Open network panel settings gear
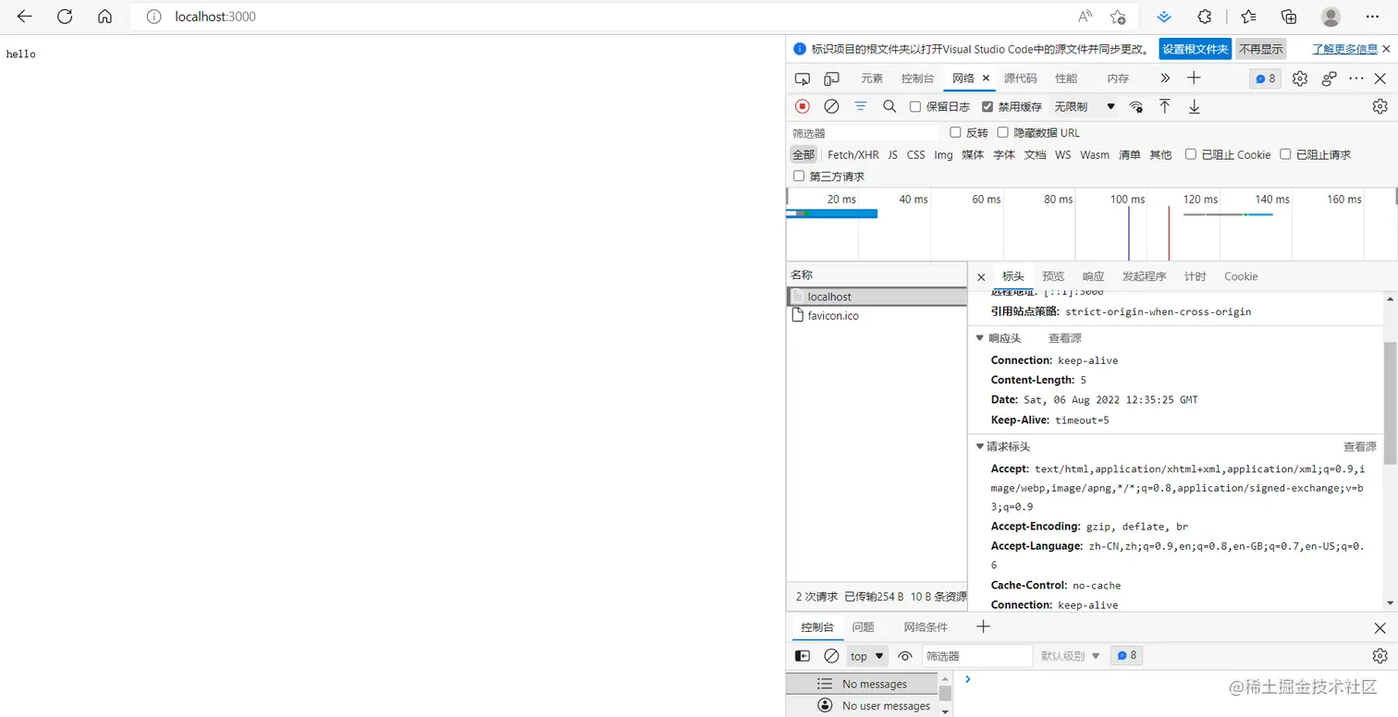 point(1380,106)
